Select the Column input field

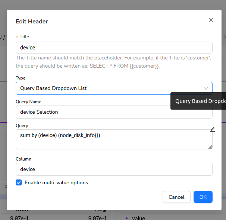(x=114, y=169)
